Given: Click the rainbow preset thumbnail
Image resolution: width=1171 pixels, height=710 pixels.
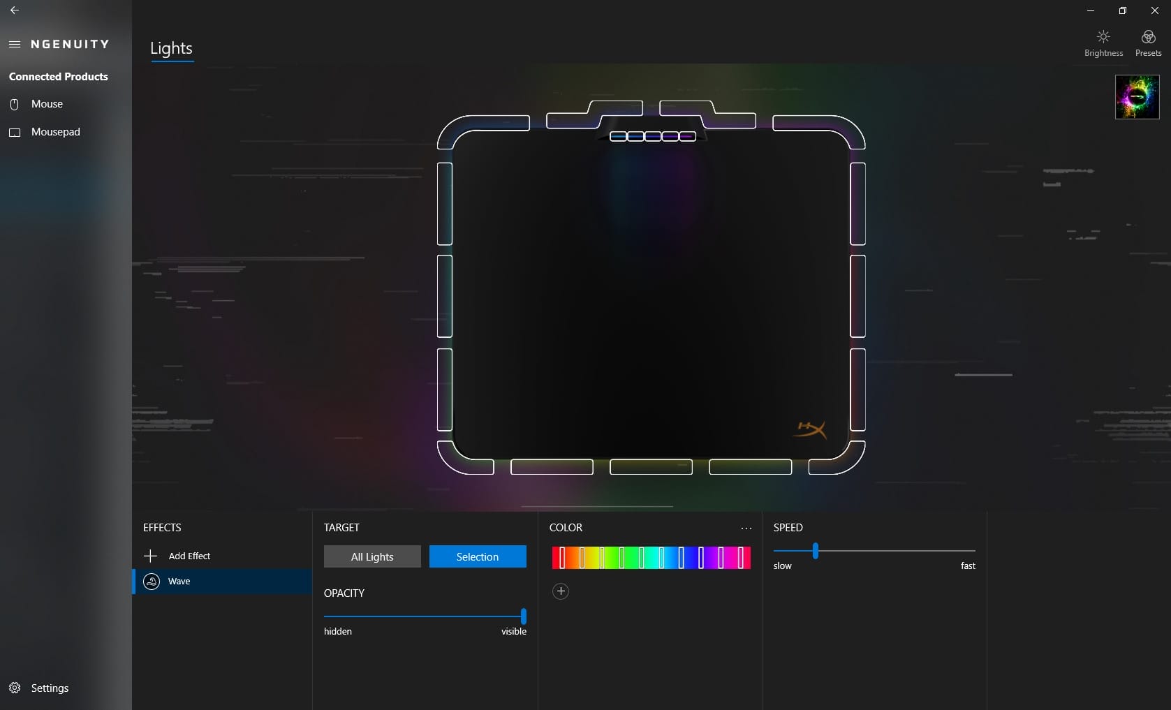Looking at the screenshot, I should [1137, 97].
